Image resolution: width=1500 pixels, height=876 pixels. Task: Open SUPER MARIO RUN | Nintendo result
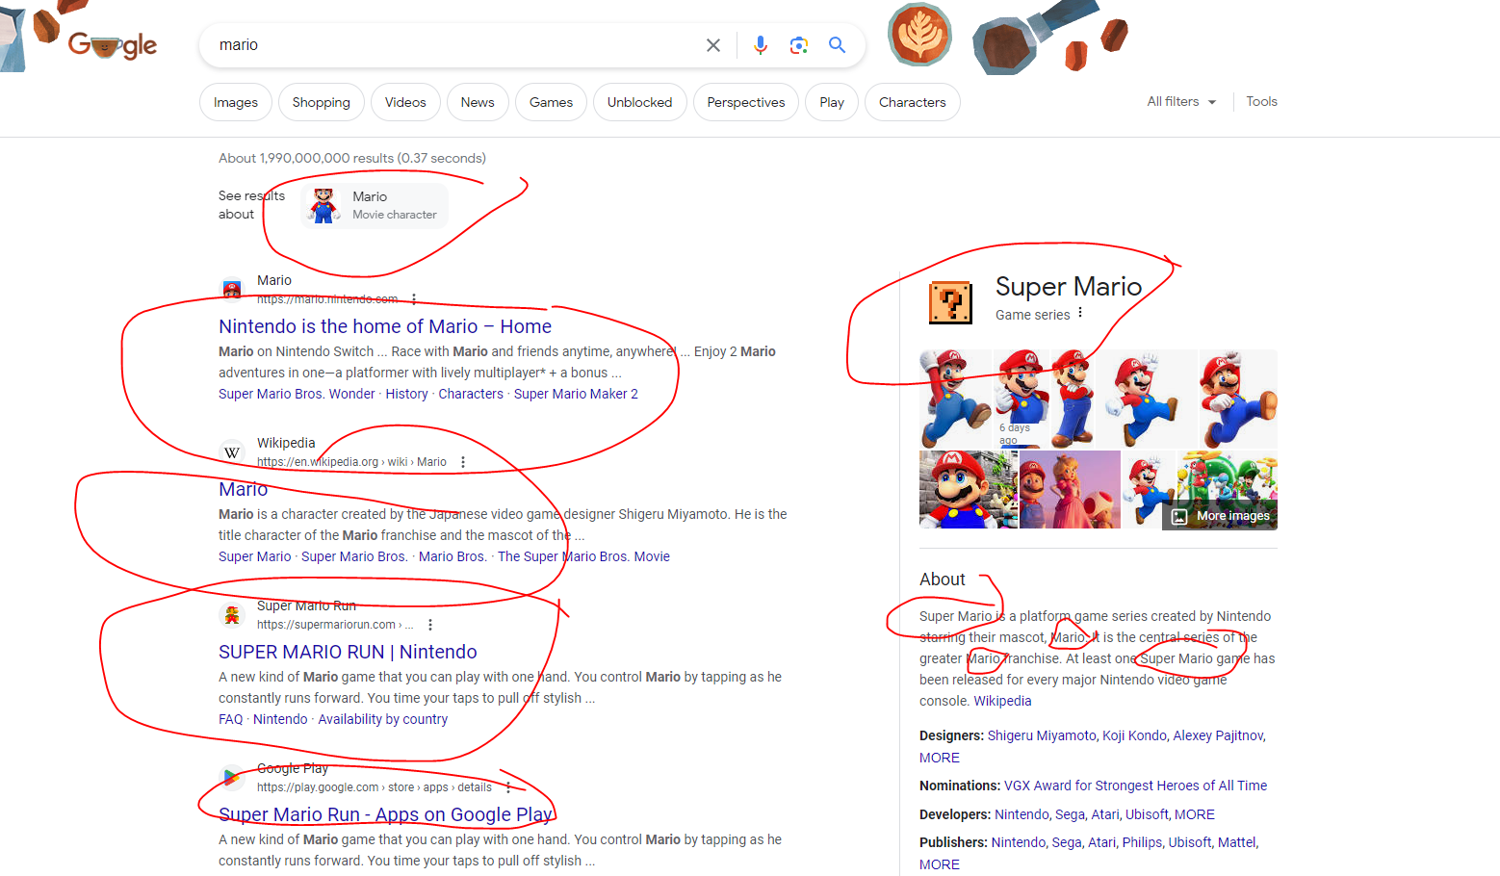click(348, 652)
